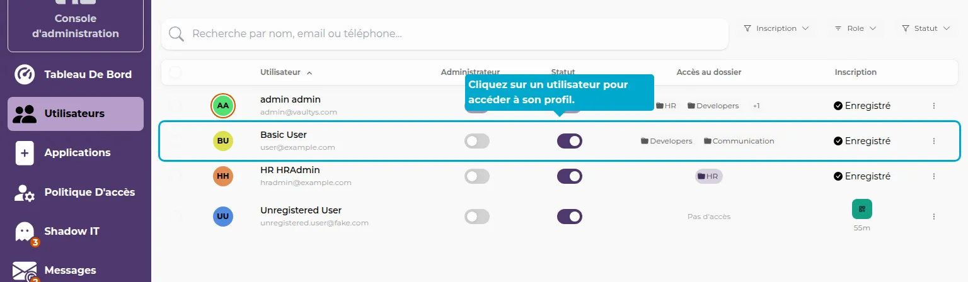
Task: Open the Inscription filter dropdown
Action: [776, 28]
